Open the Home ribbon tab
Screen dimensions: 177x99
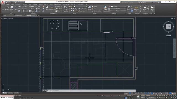coord(8,4)
